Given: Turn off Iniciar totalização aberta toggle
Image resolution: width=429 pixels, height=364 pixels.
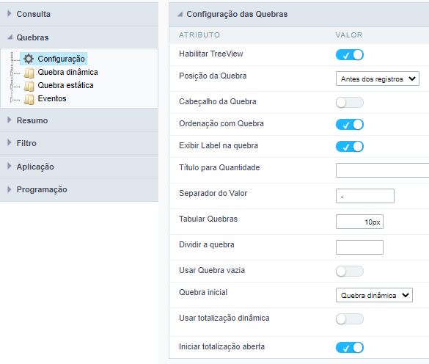Looking at the screenshot, I should 349,347.
